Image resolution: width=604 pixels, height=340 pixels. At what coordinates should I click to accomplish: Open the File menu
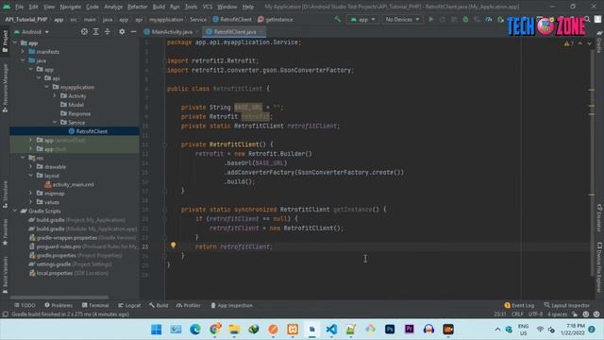click(x=19, y=7)
